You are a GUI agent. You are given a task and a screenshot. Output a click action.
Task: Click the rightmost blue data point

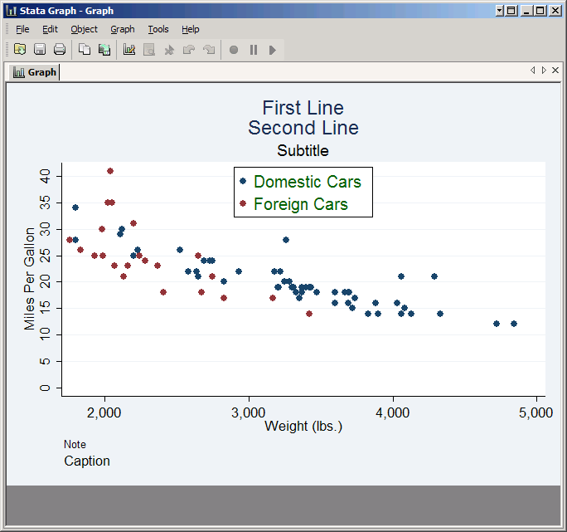(x=514, y=324)
